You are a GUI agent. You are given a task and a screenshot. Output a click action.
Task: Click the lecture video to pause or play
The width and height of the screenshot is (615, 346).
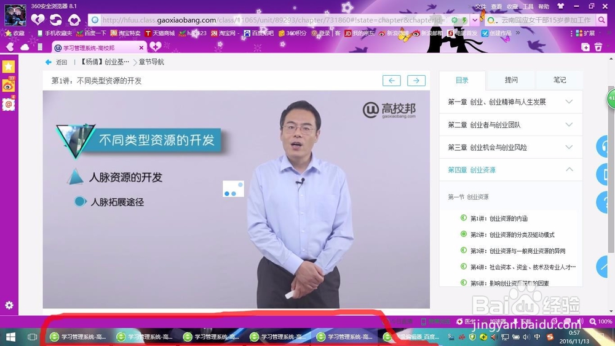(236, 199)
